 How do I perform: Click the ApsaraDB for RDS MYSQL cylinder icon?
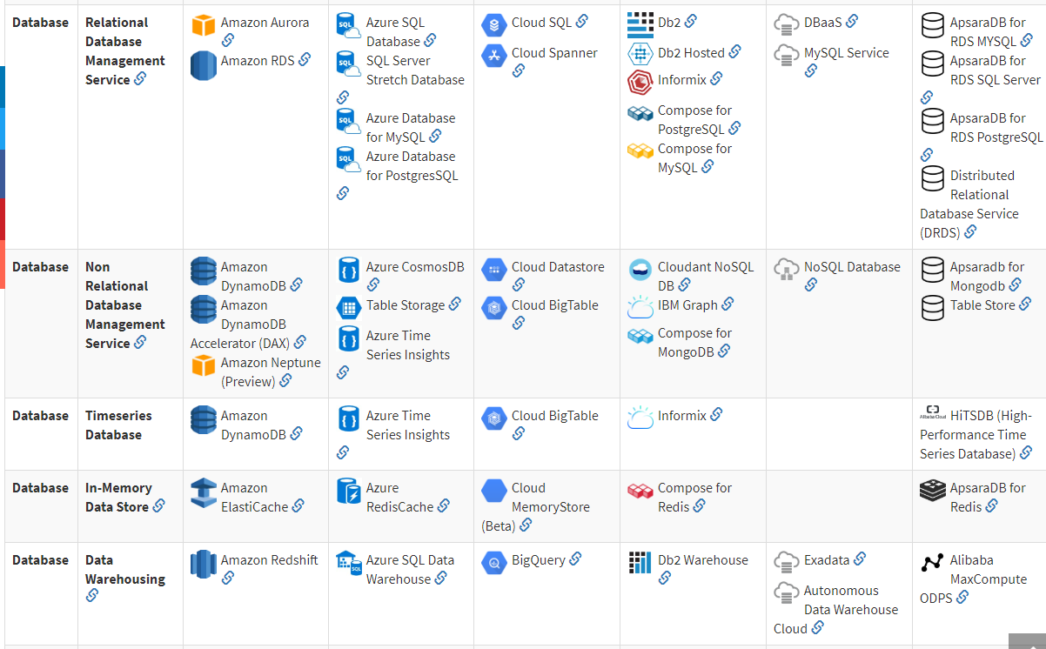(933, 26)
